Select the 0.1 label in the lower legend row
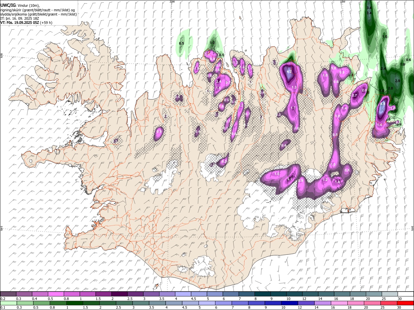The width and height of the screenshot is (414, 310). click(3, 308)
